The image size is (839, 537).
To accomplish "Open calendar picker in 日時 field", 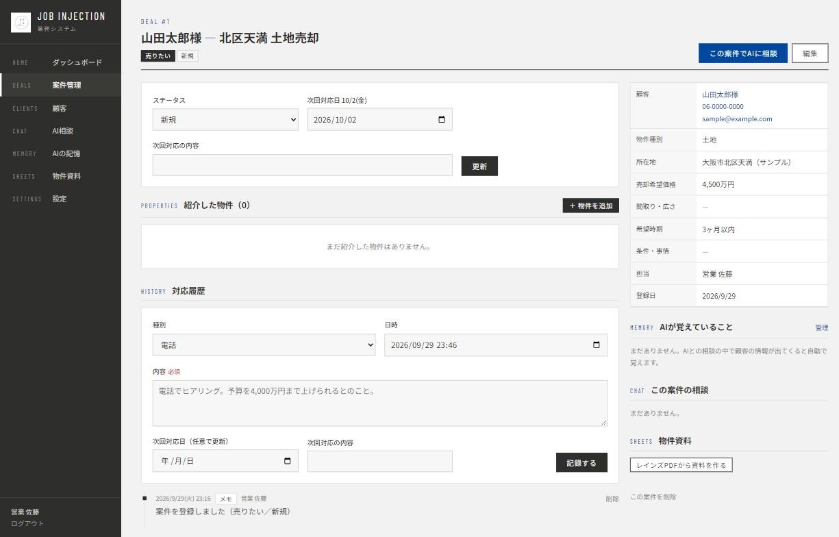I will click(596, 345).
